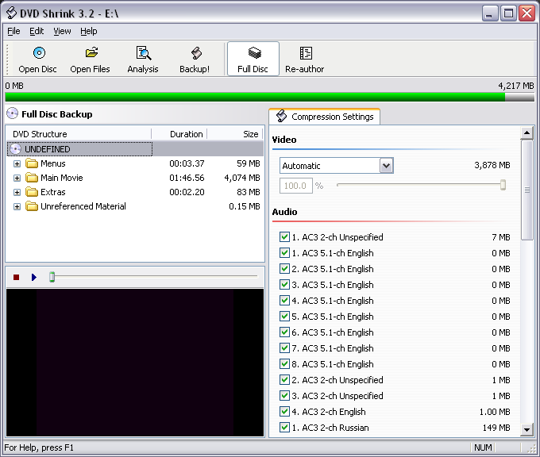Maximize the DVD Shrink window

pyautogui.click(x=508, y=13)
